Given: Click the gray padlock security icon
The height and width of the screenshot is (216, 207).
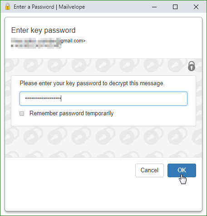Looking at the screenshot, I should pyautogui.click(x=192, y=66).
